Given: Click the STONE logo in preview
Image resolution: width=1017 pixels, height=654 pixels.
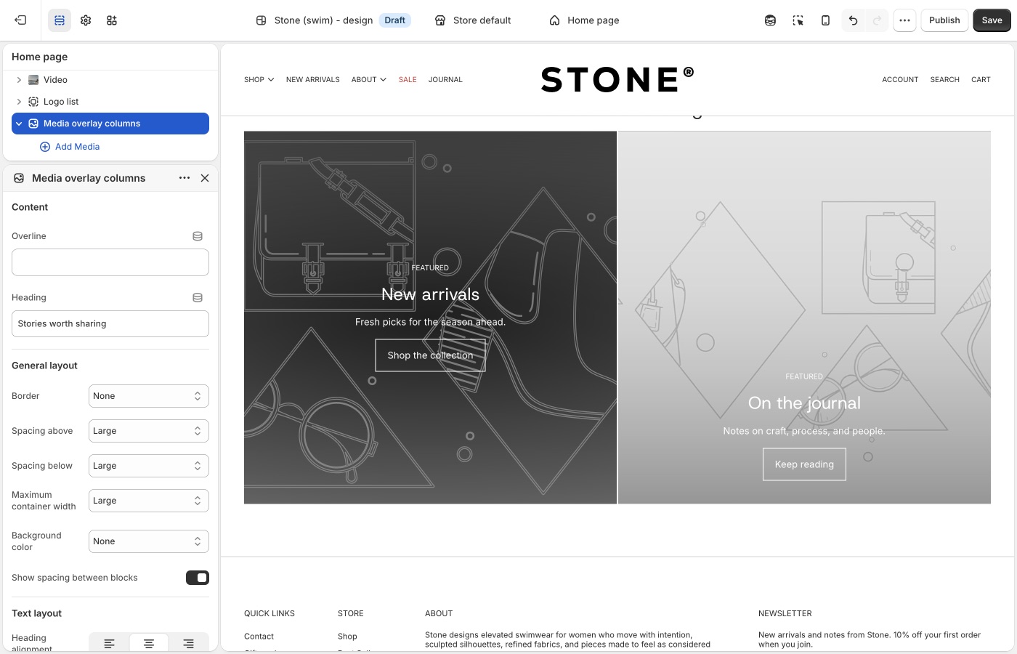Looking at the screenshot, I should coord(617,79).
